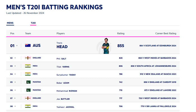Click on Babar Azam's name
The width and height of the screenshot is (196, 112).
click(x=63, y=83)
